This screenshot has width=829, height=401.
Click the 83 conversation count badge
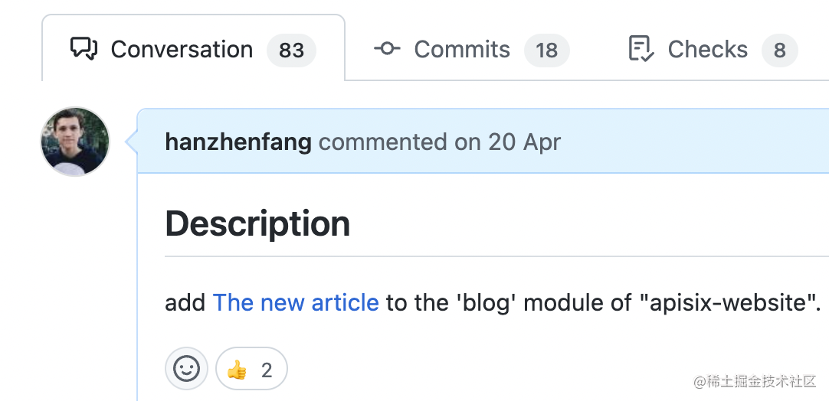click(291, 51)
